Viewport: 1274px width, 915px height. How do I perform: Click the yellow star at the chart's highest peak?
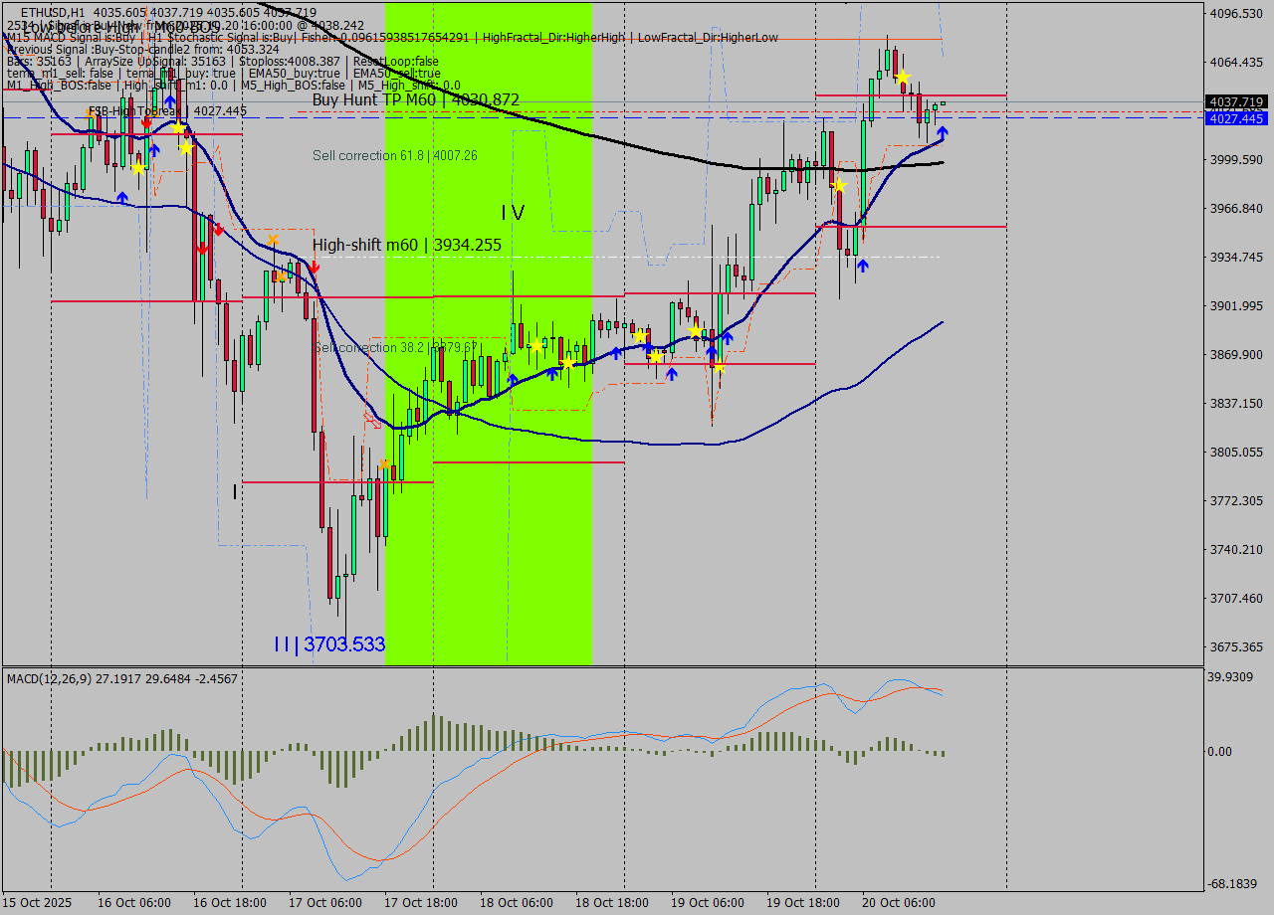click(902, 77)
